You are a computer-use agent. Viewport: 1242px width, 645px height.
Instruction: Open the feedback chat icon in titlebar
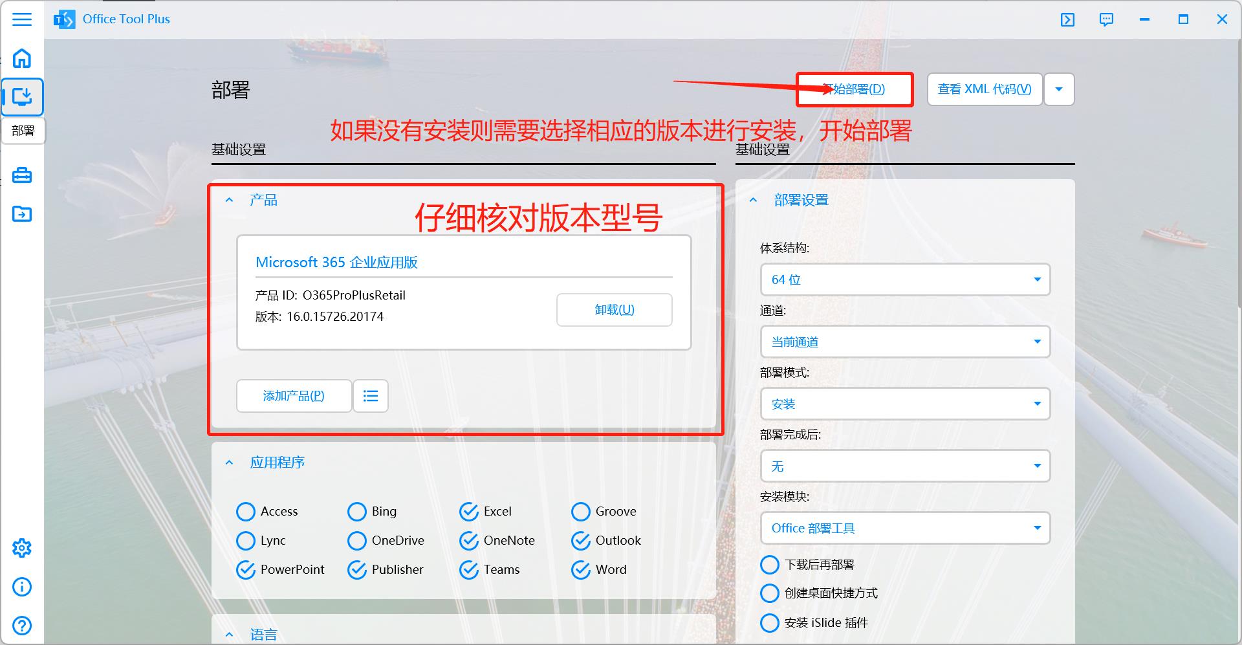[1107, 19]
